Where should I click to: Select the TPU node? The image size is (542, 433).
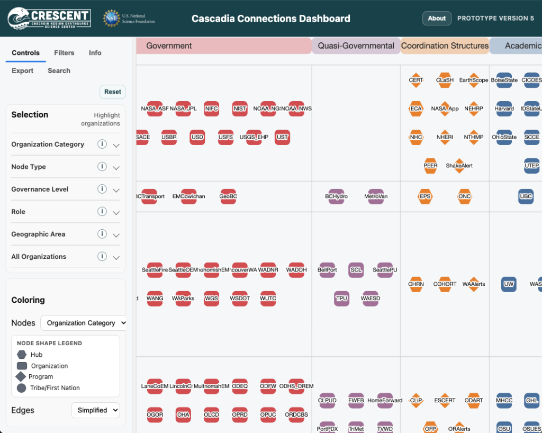(341, 298)
